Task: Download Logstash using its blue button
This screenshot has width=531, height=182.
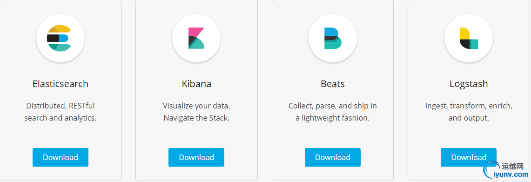Action: (469, 157)
